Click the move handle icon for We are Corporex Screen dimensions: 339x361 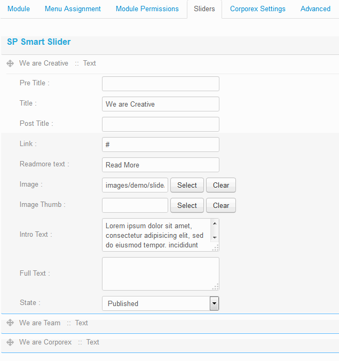click(x=10, y=342)
